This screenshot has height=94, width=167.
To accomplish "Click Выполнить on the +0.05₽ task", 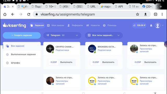I will (x=150, y=62).
